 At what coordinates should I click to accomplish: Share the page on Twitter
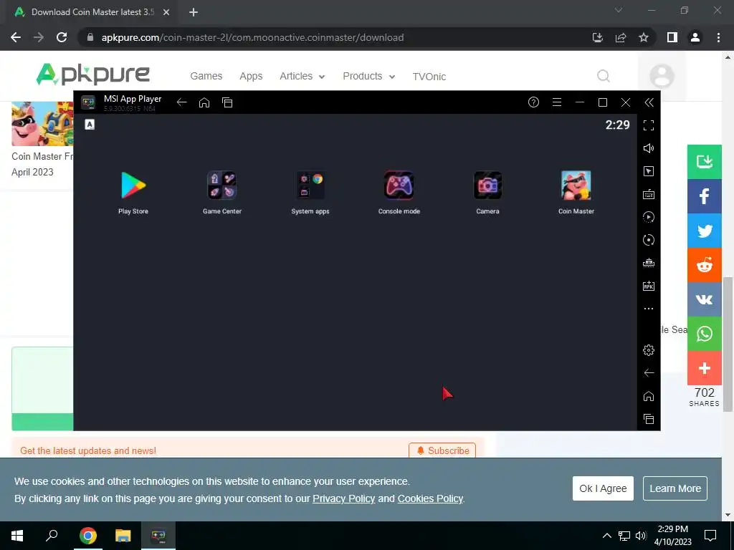tap(705, 231)
